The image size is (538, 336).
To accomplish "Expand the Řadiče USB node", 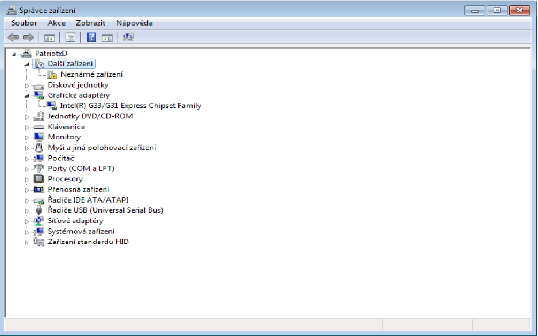I will click(x=27, y=211).
